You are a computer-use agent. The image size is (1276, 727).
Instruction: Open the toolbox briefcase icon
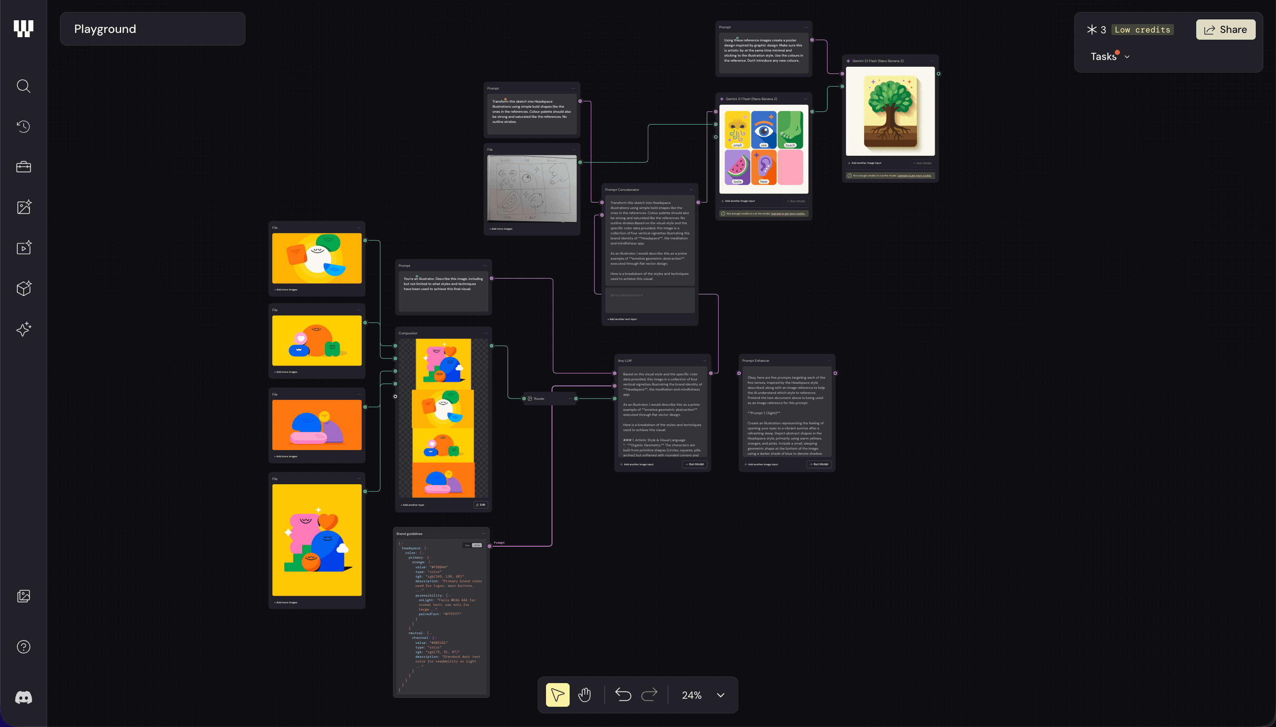coord(24,167)
